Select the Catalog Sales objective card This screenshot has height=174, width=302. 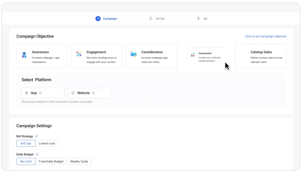pyautogui.click(x=260, y=56)
